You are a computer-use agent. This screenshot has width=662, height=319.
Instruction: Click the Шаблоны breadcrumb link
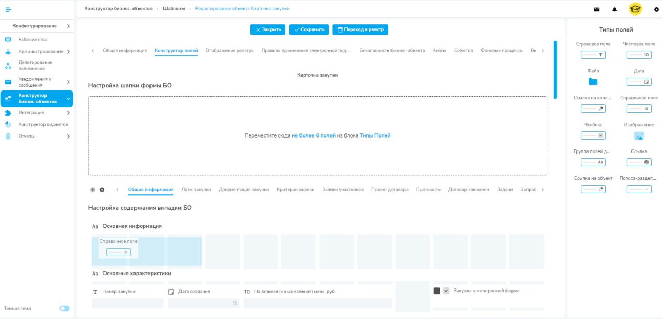coord(174,9)
